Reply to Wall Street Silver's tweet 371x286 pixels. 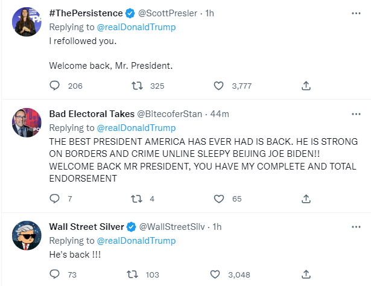click(55, 275)
